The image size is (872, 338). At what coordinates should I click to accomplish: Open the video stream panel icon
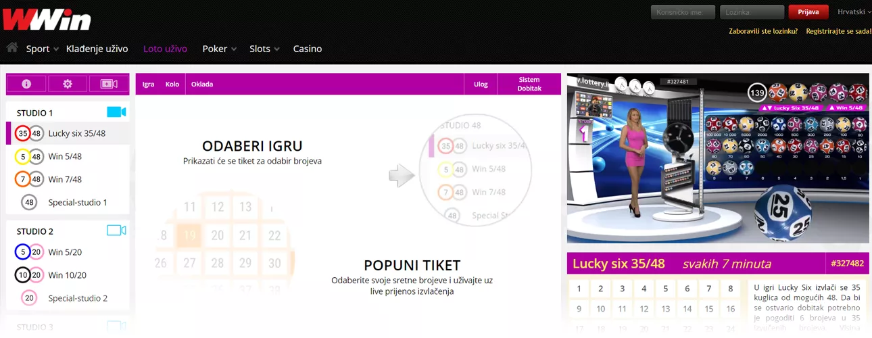[x=109, y=84]
